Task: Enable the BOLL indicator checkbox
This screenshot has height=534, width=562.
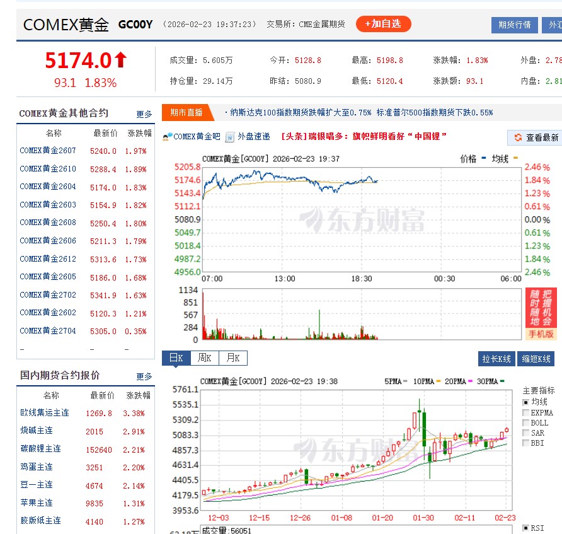Action: pos(525,422)
